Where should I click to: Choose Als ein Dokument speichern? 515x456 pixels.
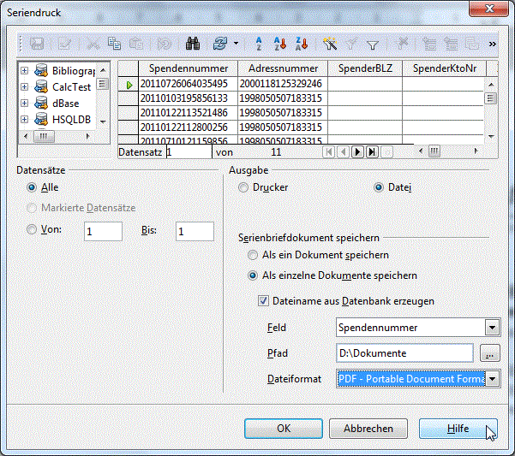253,255
